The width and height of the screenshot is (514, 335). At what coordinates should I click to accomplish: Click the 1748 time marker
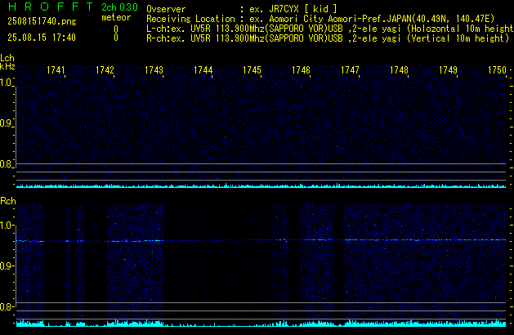coord(399,70)
